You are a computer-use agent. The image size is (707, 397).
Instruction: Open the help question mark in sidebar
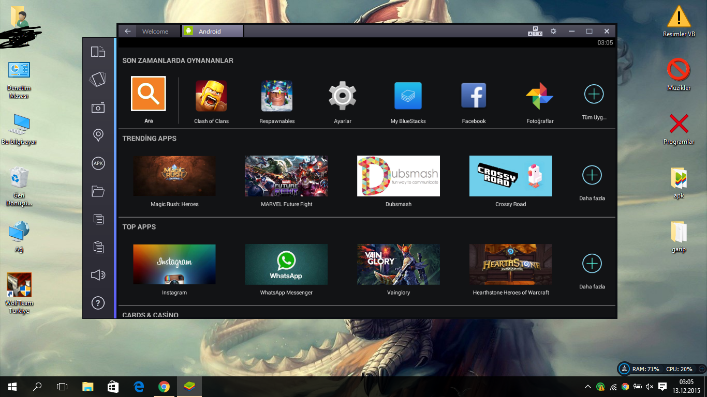tap(98, 303)
